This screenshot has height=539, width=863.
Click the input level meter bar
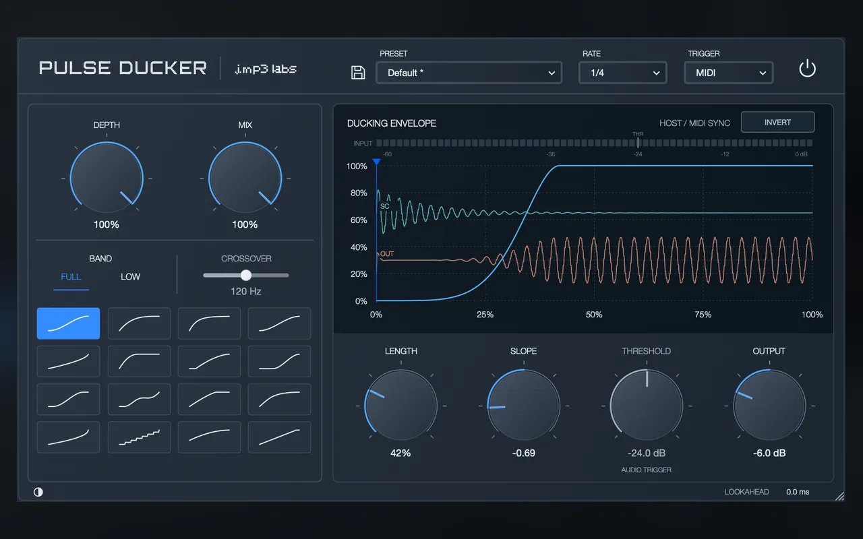(x=594, y=143)
